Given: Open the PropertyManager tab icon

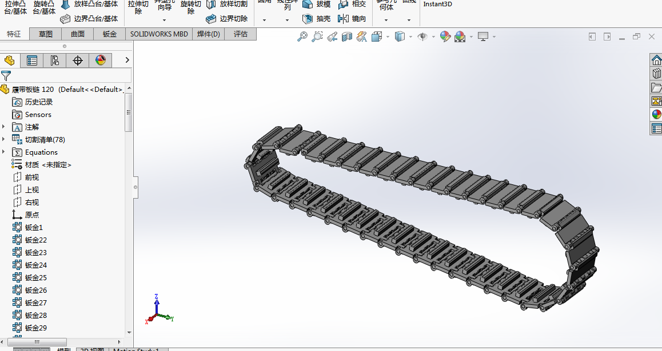Looking at the screenshot, I should click(x=31, y=60).
